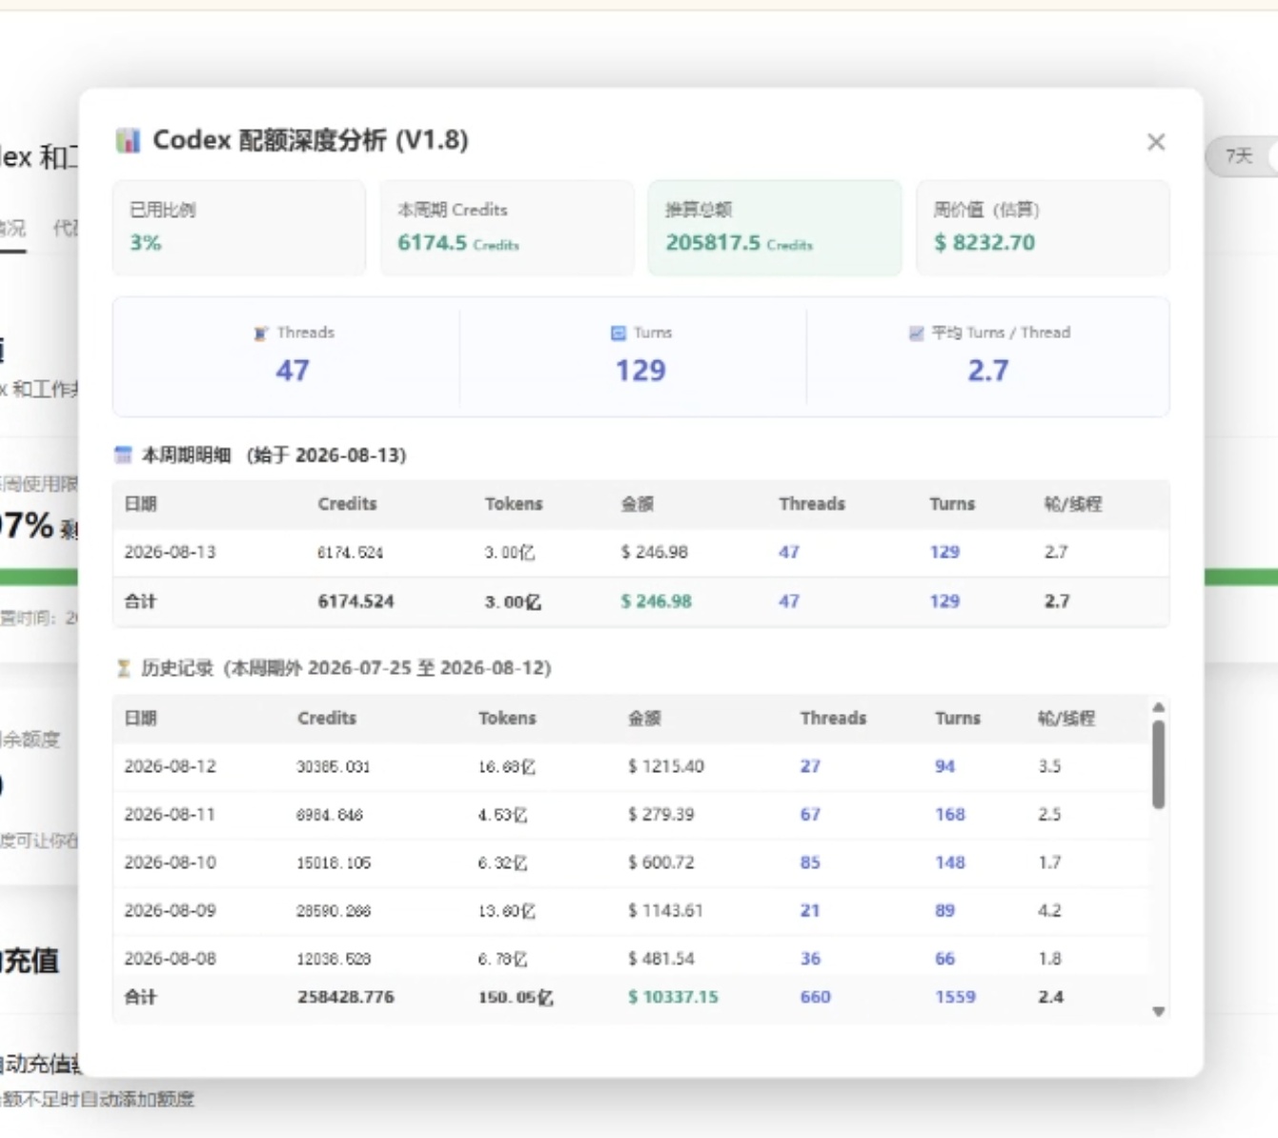1278x1138 pixels.
Task: Open Threads count 21 for 2026-08-09
Action: [x=810, y=911]
